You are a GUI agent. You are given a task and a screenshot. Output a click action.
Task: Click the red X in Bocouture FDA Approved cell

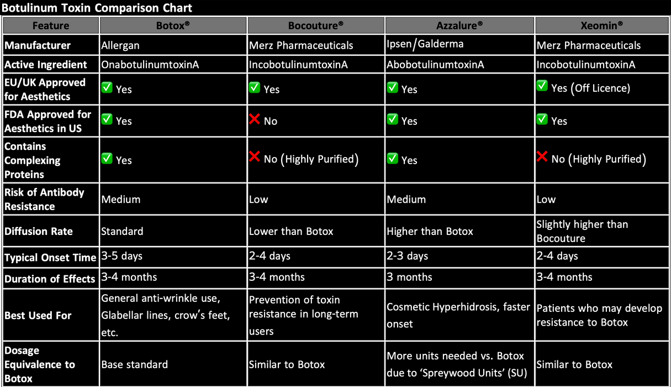coord(255,119)
